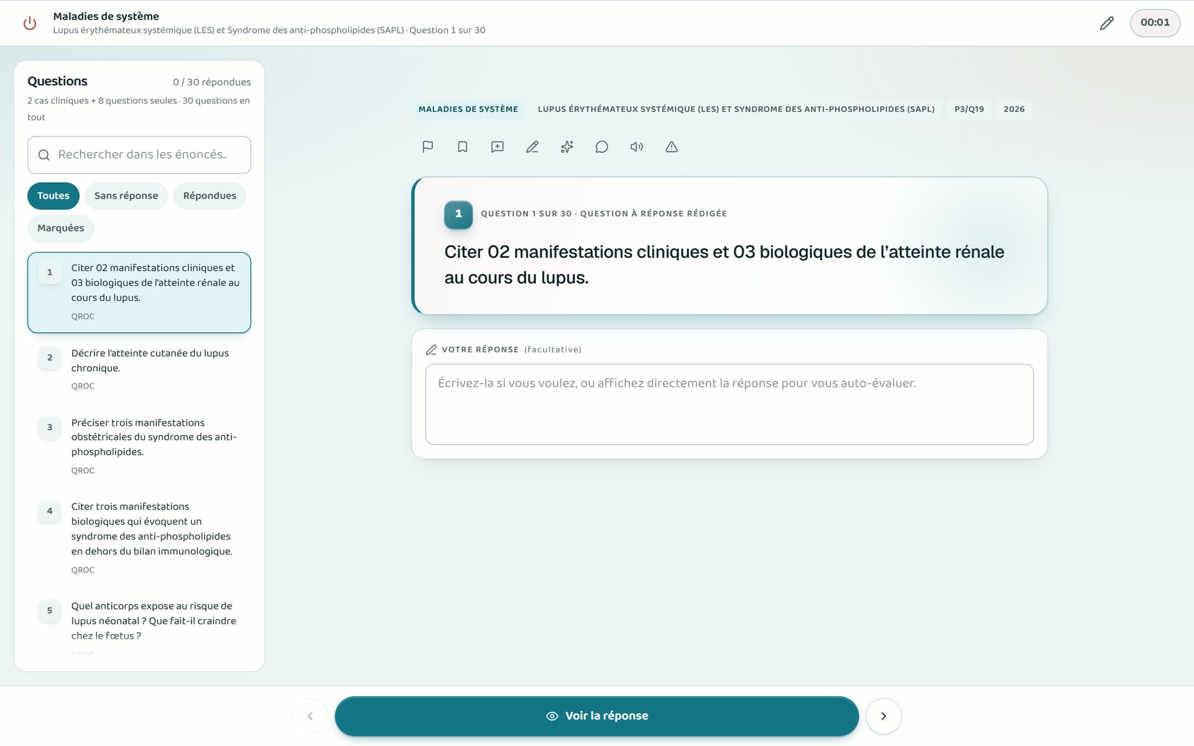Report a problem via the warning triangle
The width and height of the screenshot is (1194, 746).
click(672, 147)
